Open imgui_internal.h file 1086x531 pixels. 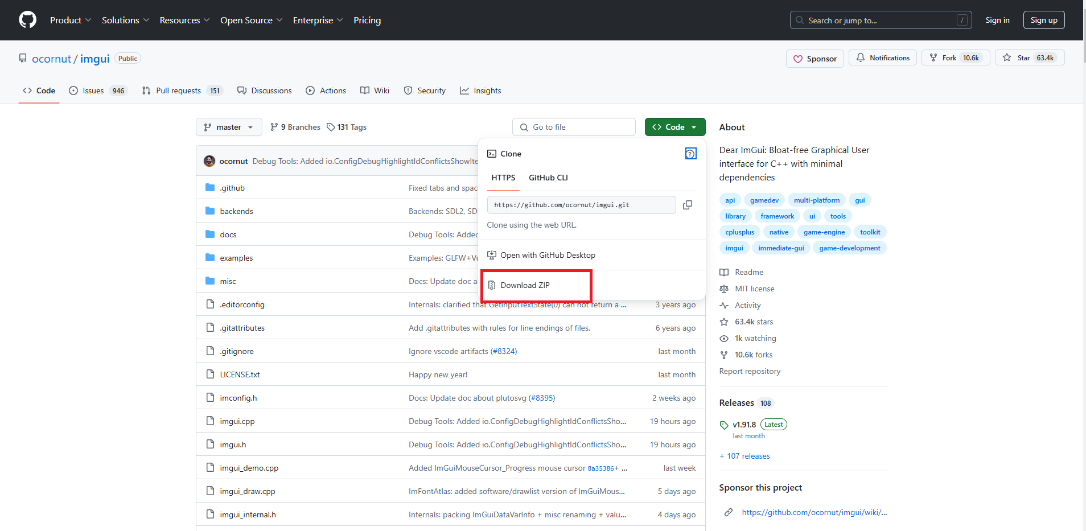pyautogui.click(x=248, y=514)
